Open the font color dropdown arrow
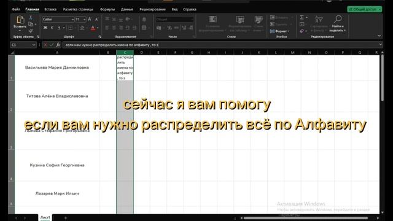This screenshot has width=393, height=221. pos(98,28)
